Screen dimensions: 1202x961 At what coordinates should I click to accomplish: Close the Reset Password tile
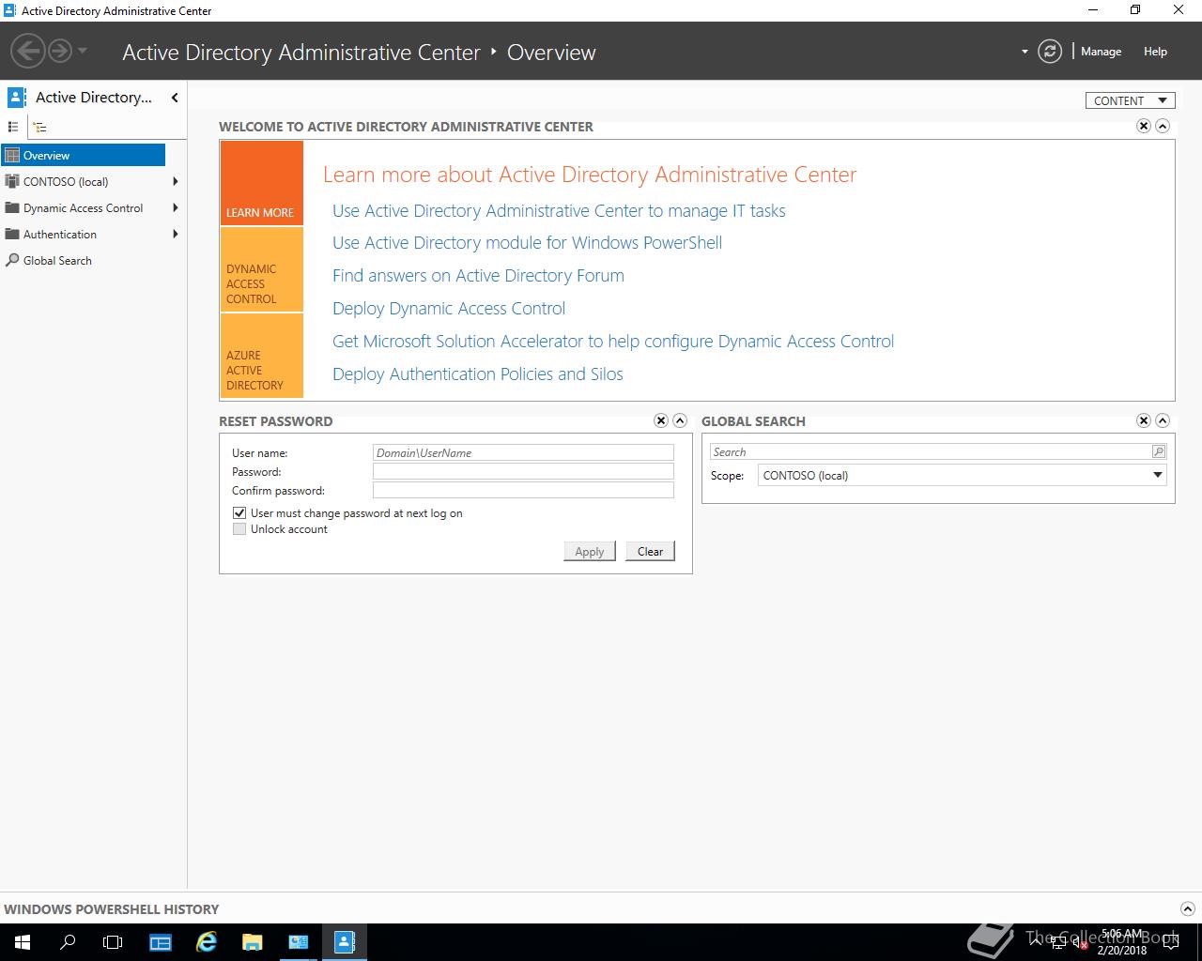coord(661,420)
